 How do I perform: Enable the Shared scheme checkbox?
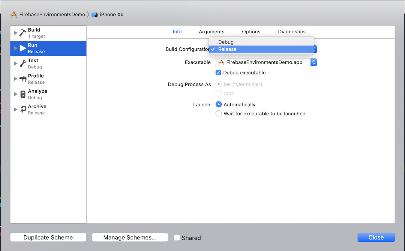177,237
